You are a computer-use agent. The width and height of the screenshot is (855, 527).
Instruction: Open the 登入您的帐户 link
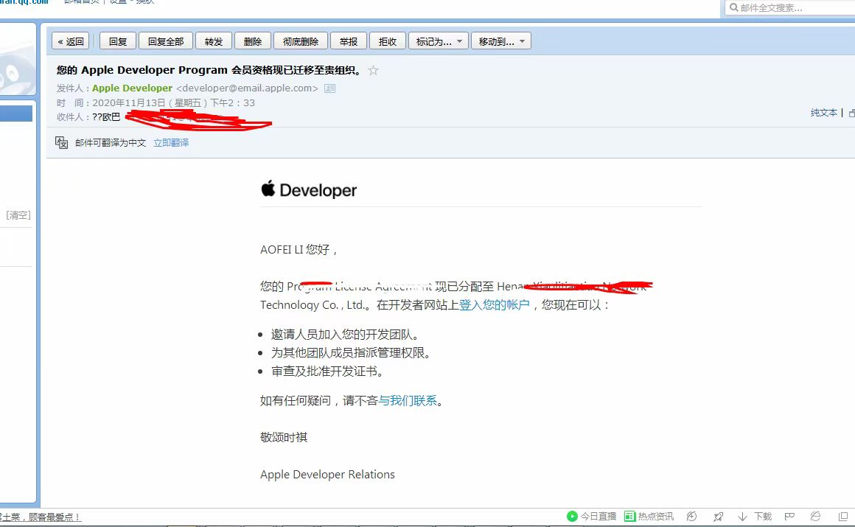tap(494, 305)
